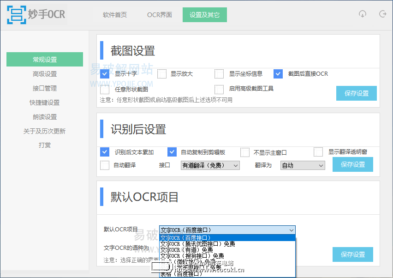Screen dimensions: 393x278
Task: Open 关于及历次更新 page
Action: pos(45,131)
